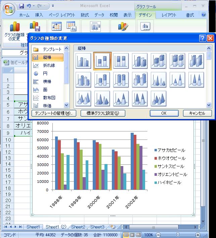
Task: Select the 3-D cylinder chart type
Action: 140,80
